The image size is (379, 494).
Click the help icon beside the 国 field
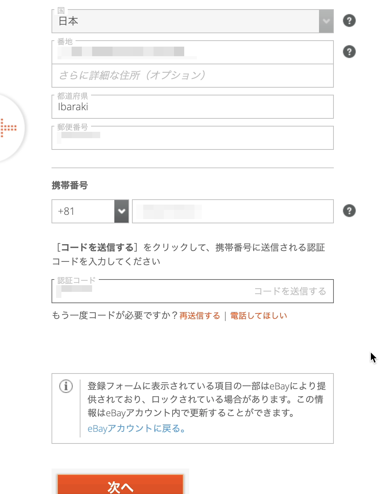[x=349, y=20]
